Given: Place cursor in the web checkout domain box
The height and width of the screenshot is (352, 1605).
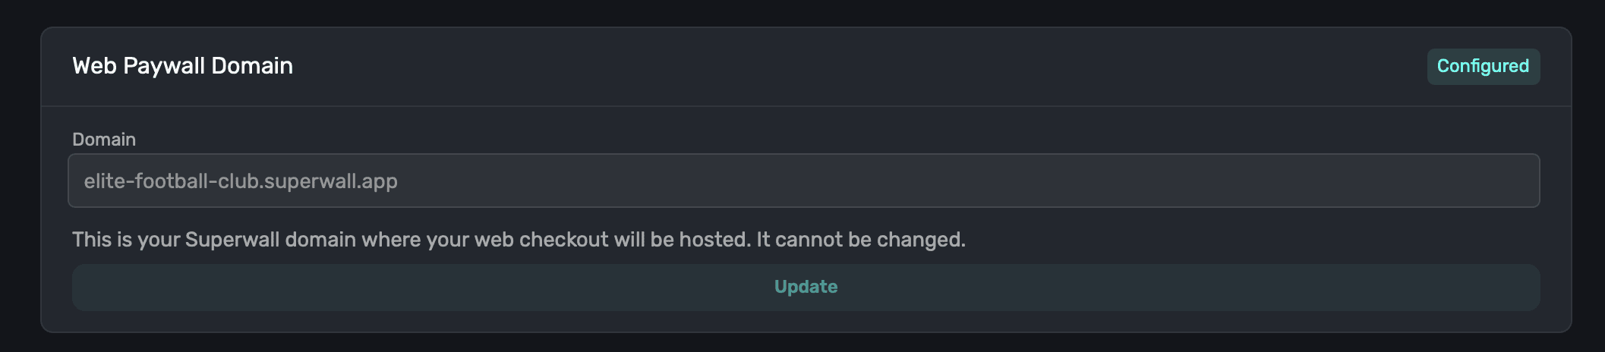Looking at the screenshot, I should tap(803, 181).
